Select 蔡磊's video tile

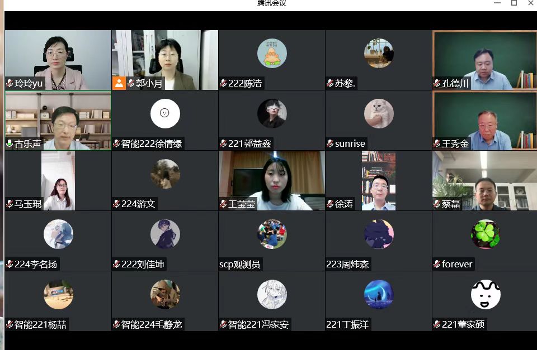point(484,180)
